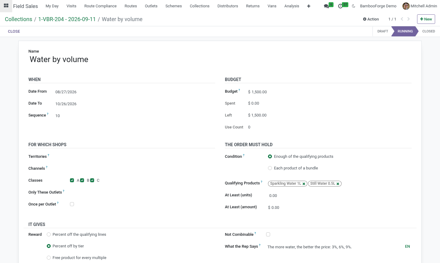Screen dimensions: 440x263
Task: Go back to Collections breadcrumb
Action: [19, 19]
